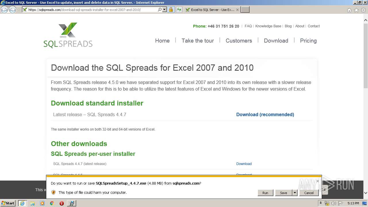368x207 pixels.
Task: Click the 'Download standard installer' heading
Action: [x=97, y=103]
